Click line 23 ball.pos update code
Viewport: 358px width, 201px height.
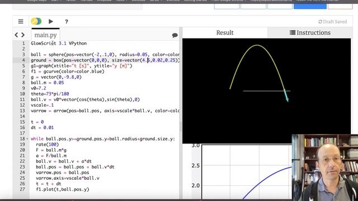click(x=75, y=167)
